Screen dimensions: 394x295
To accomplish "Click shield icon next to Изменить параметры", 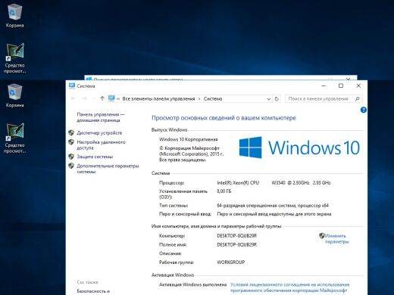I will (x=322, y=236).
